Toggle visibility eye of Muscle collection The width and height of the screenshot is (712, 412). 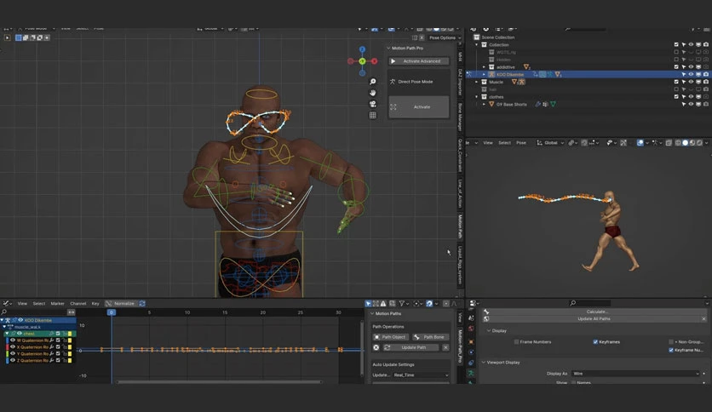691,82
